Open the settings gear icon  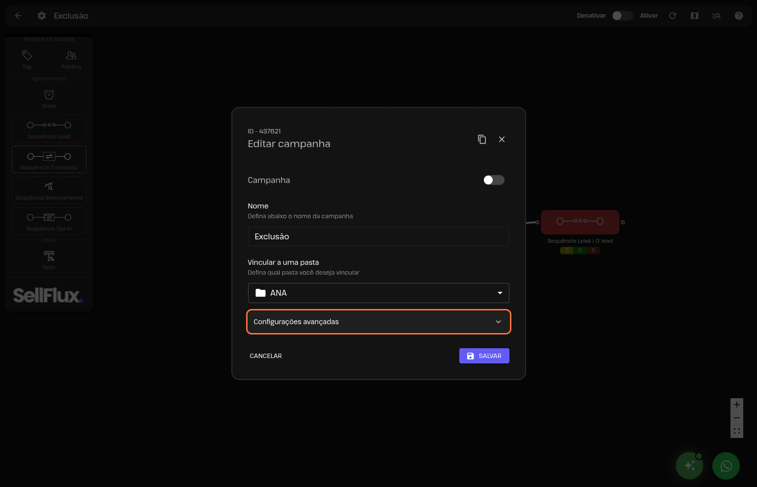(x=42, y=16)
